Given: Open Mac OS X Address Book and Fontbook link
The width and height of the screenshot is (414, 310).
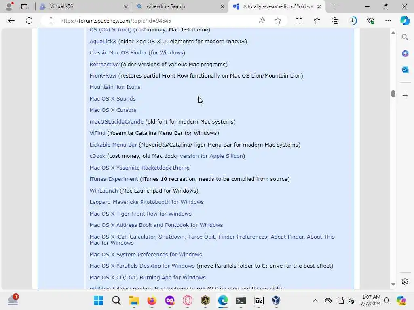Looking at the screenshot, I should 156,225.
